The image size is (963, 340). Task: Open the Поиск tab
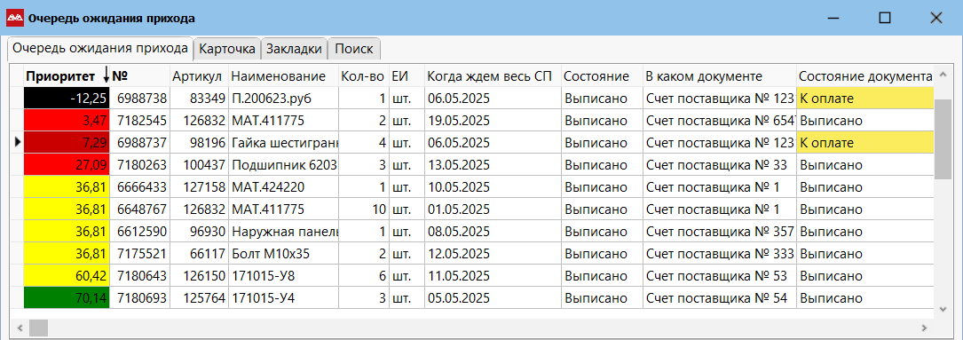[x=354, y=49]
